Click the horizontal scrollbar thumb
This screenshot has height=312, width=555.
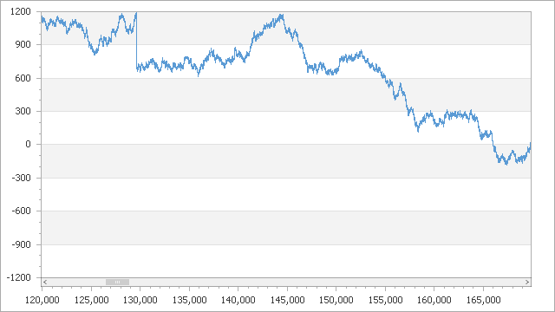click(x=117, y=282)
